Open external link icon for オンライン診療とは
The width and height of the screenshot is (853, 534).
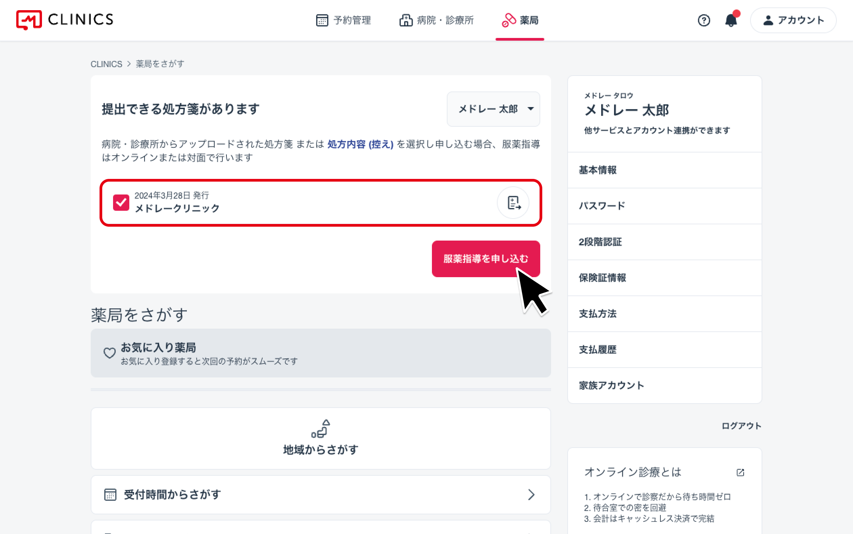click(740, 472)
